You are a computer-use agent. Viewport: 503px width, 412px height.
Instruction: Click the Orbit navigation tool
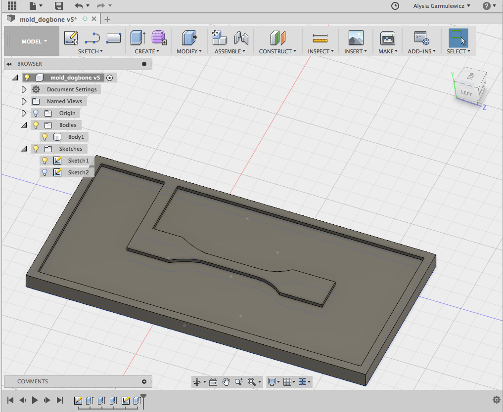[197, 382]
